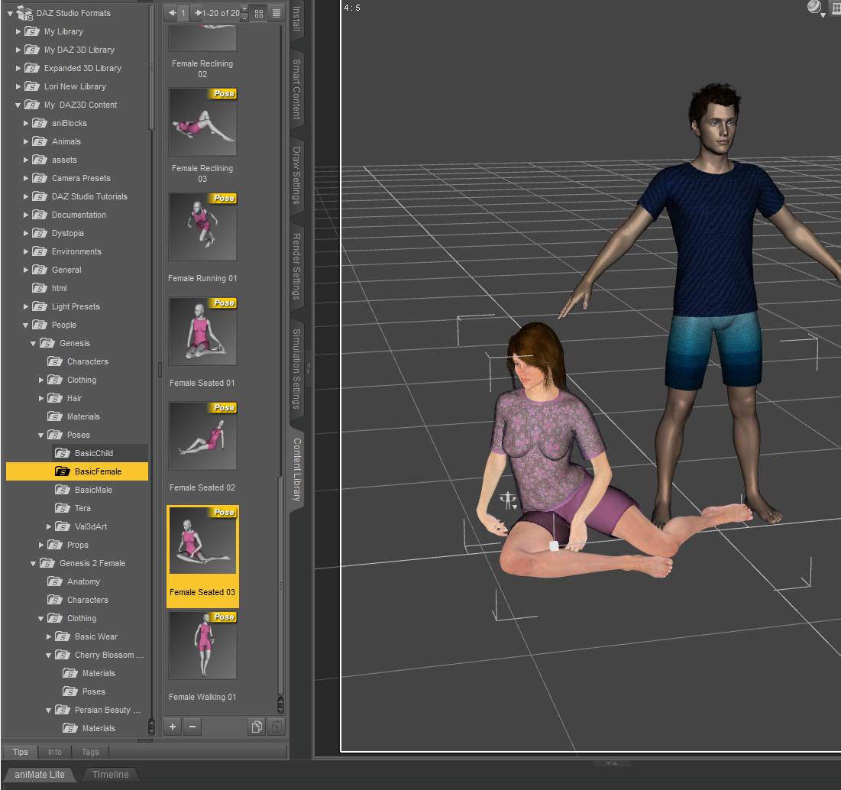Collapse the Cherry Blossom folder
Image resolution: width=841 pixels, height=790 pixels.
click(49, 655)
